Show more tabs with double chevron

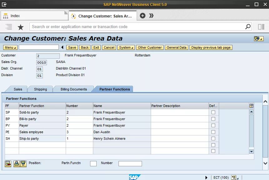(x=151, y=16)
